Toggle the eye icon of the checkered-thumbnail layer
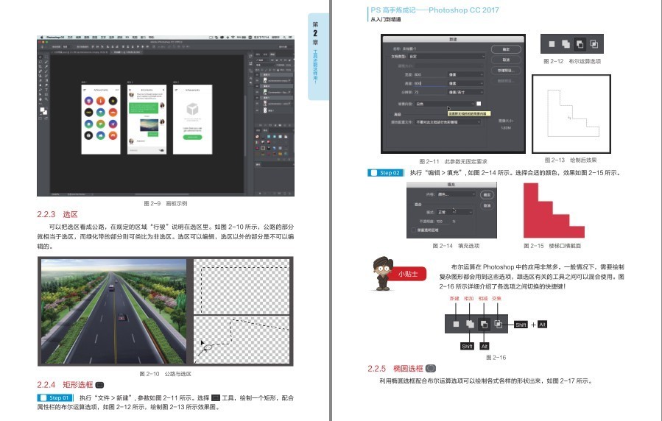The image size is (662, 421). tap(257, 110)
